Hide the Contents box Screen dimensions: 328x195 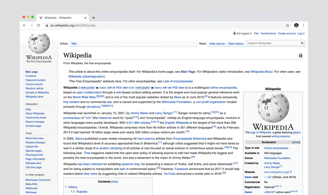(x=114, y=181)
